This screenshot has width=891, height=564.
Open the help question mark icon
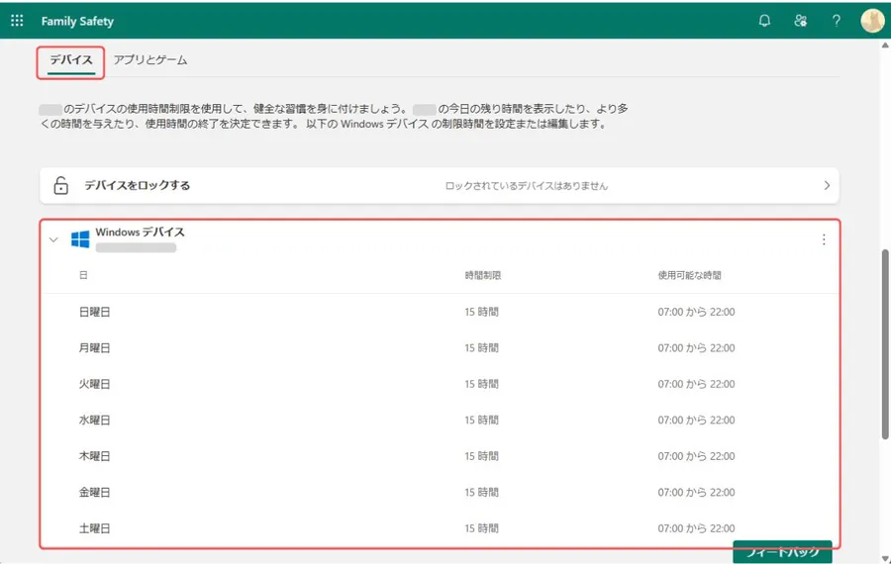coord(836,20)
